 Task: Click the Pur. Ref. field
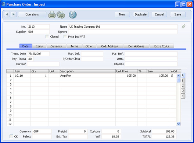point(151,54)
